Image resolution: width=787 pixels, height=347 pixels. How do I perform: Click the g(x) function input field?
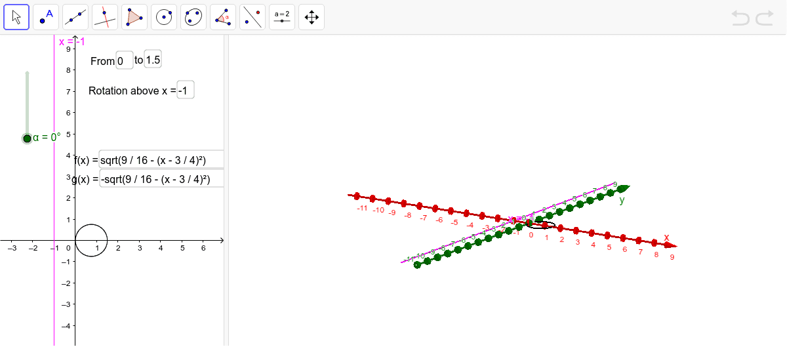pos(161,179)
